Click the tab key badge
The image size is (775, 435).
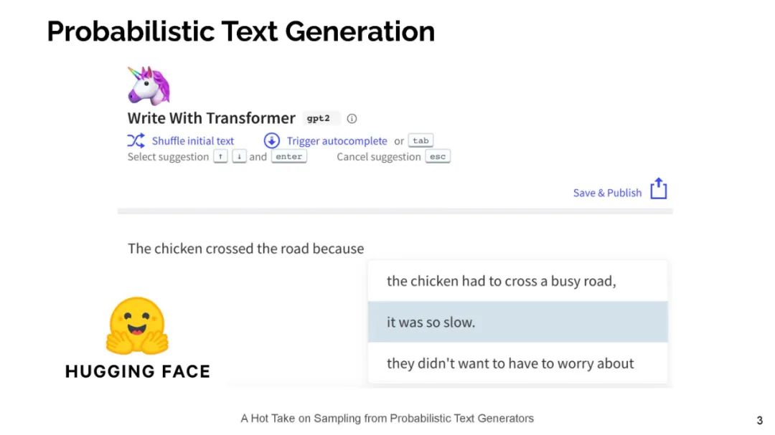pyautogui.click(x=421, y=141)
